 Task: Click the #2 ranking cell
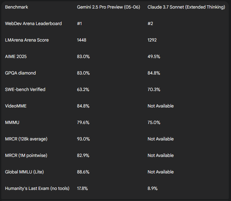[x=150, y=23]
